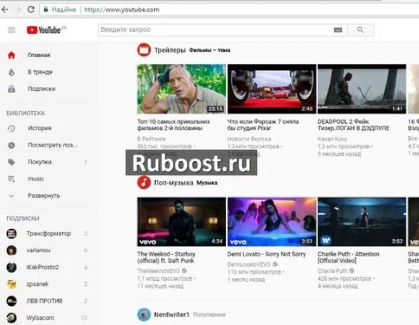Play The Weeknd Starboy video thumbnail
Image resolution: width=419 pixels, height=325 pixels.
pyautogui.click(x=181, y=222)
